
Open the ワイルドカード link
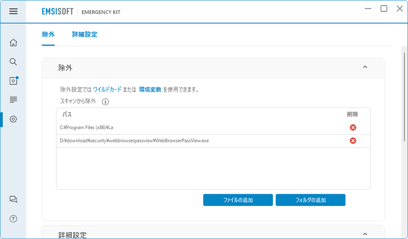(107, 90)
